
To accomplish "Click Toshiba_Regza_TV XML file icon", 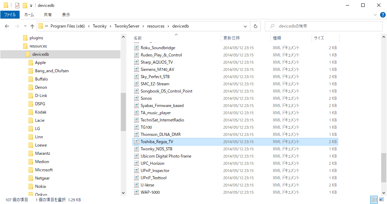I will tap(137, 142).
